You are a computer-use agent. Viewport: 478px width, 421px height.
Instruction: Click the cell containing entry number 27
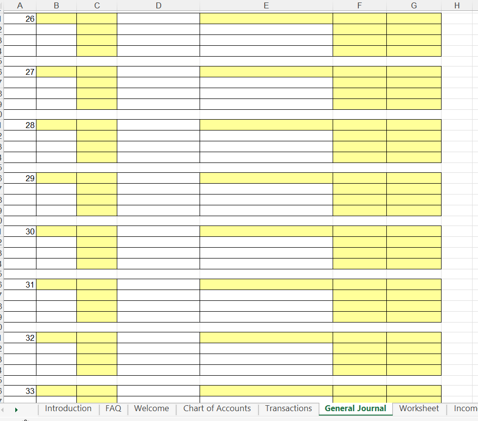point(20,72)
